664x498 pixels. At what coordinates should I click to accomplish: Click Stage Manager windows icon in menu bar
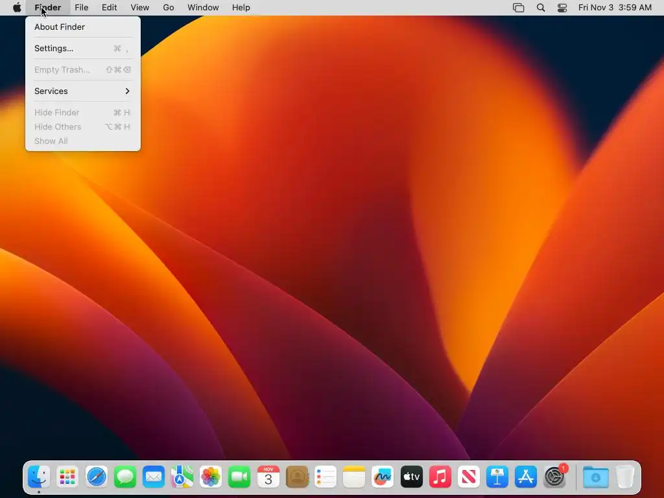pyautogui.click(x=518, y=8)
